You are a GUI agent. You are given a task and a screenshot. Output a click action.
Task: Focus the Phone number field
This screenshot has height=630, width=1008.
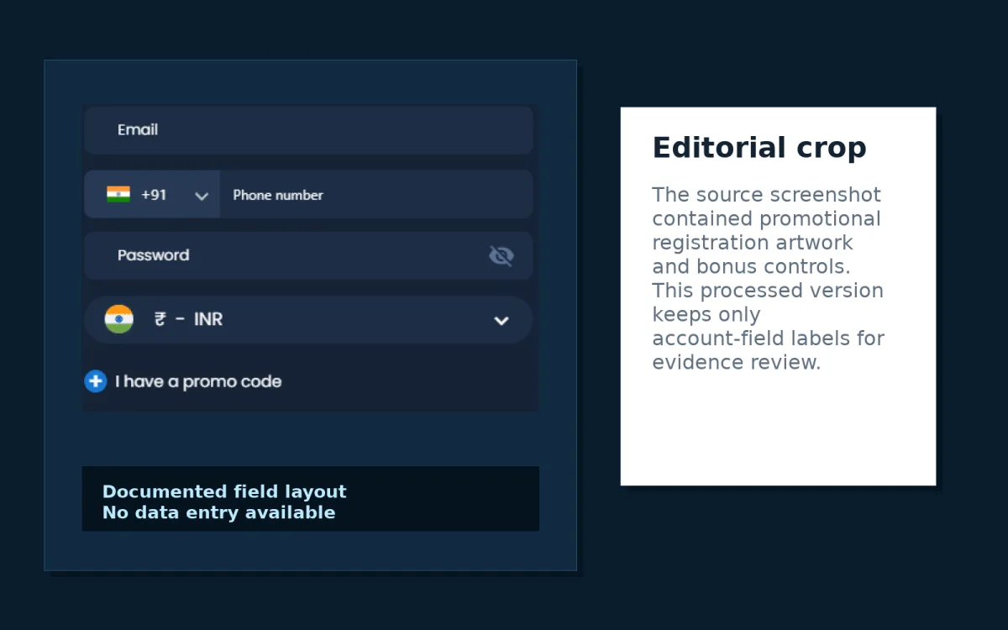point(376,194)
